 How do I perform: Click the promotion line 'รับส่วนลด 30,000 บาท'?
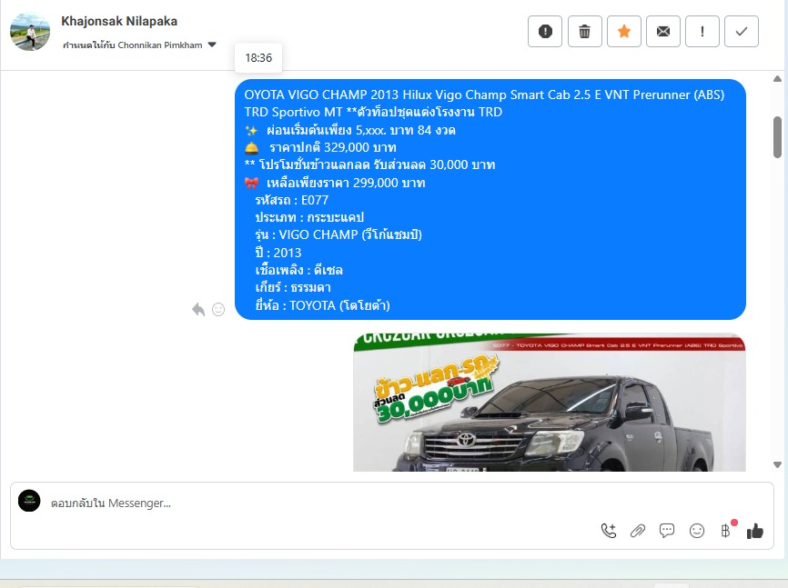435,164
